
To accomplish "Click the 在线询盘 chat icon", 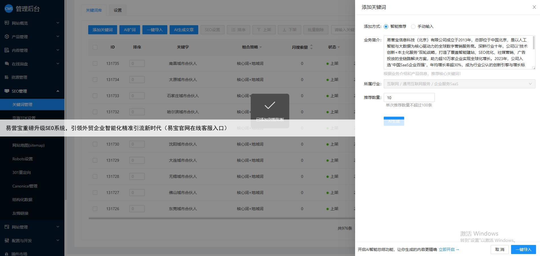I will (x=7, y=64).
